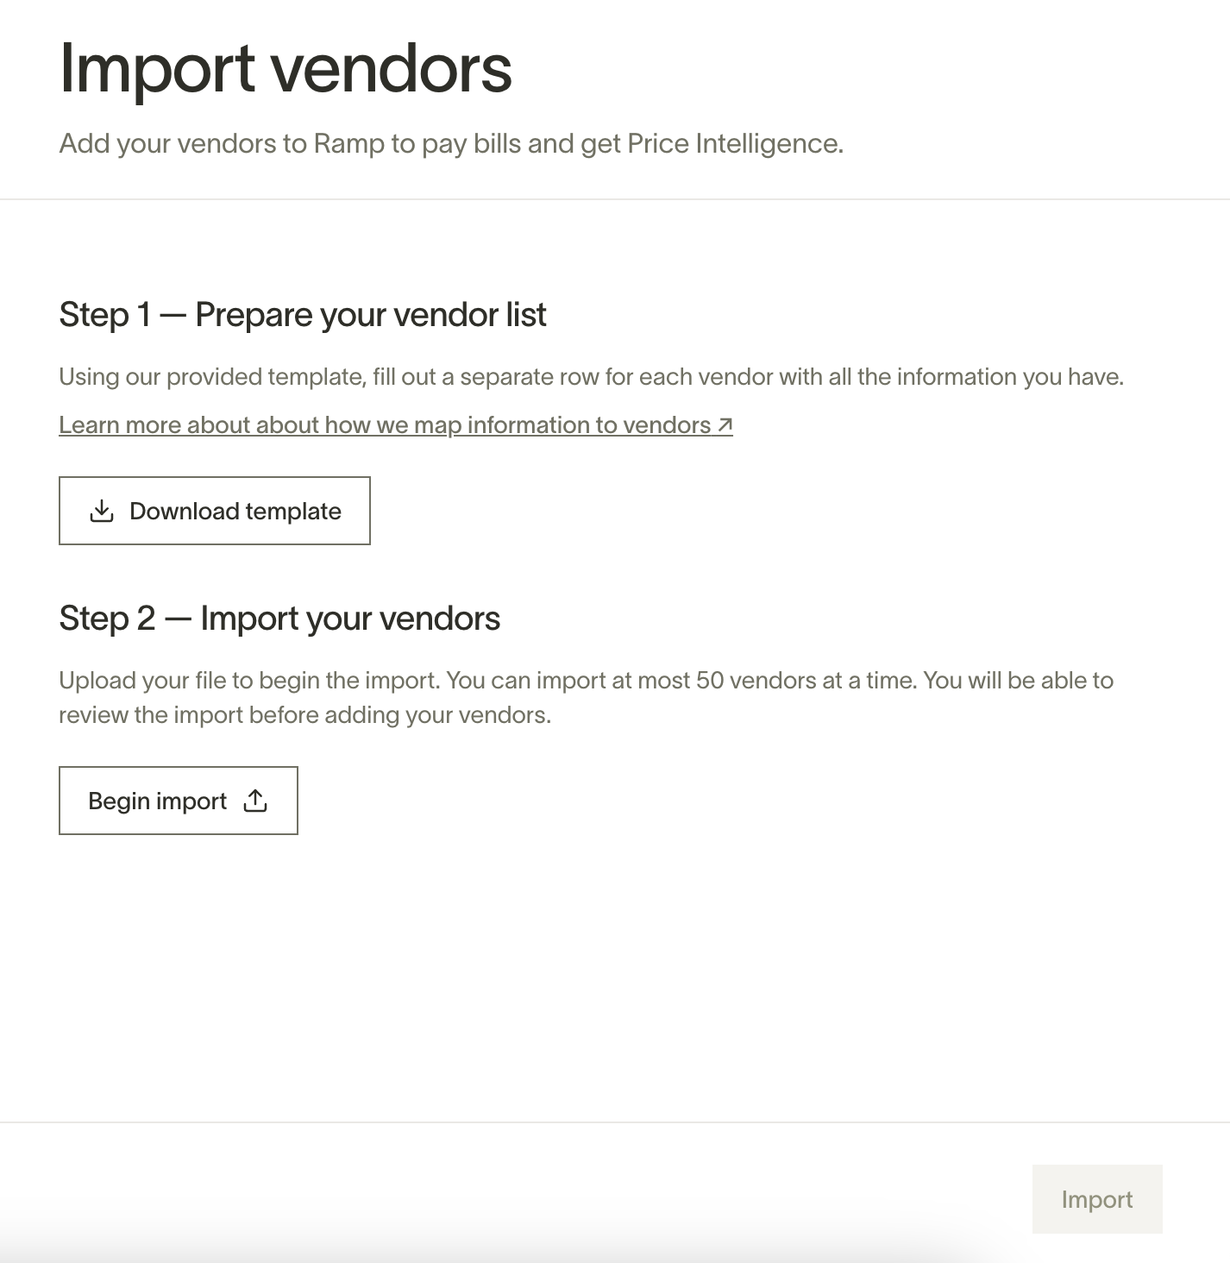
Task: Click the external link arrow after the vendors link
Action: (x=724, y=424)
